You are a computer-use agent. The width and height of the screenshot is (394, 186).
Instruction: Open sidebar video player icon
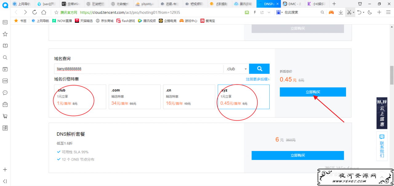click(x=5, y=69)
